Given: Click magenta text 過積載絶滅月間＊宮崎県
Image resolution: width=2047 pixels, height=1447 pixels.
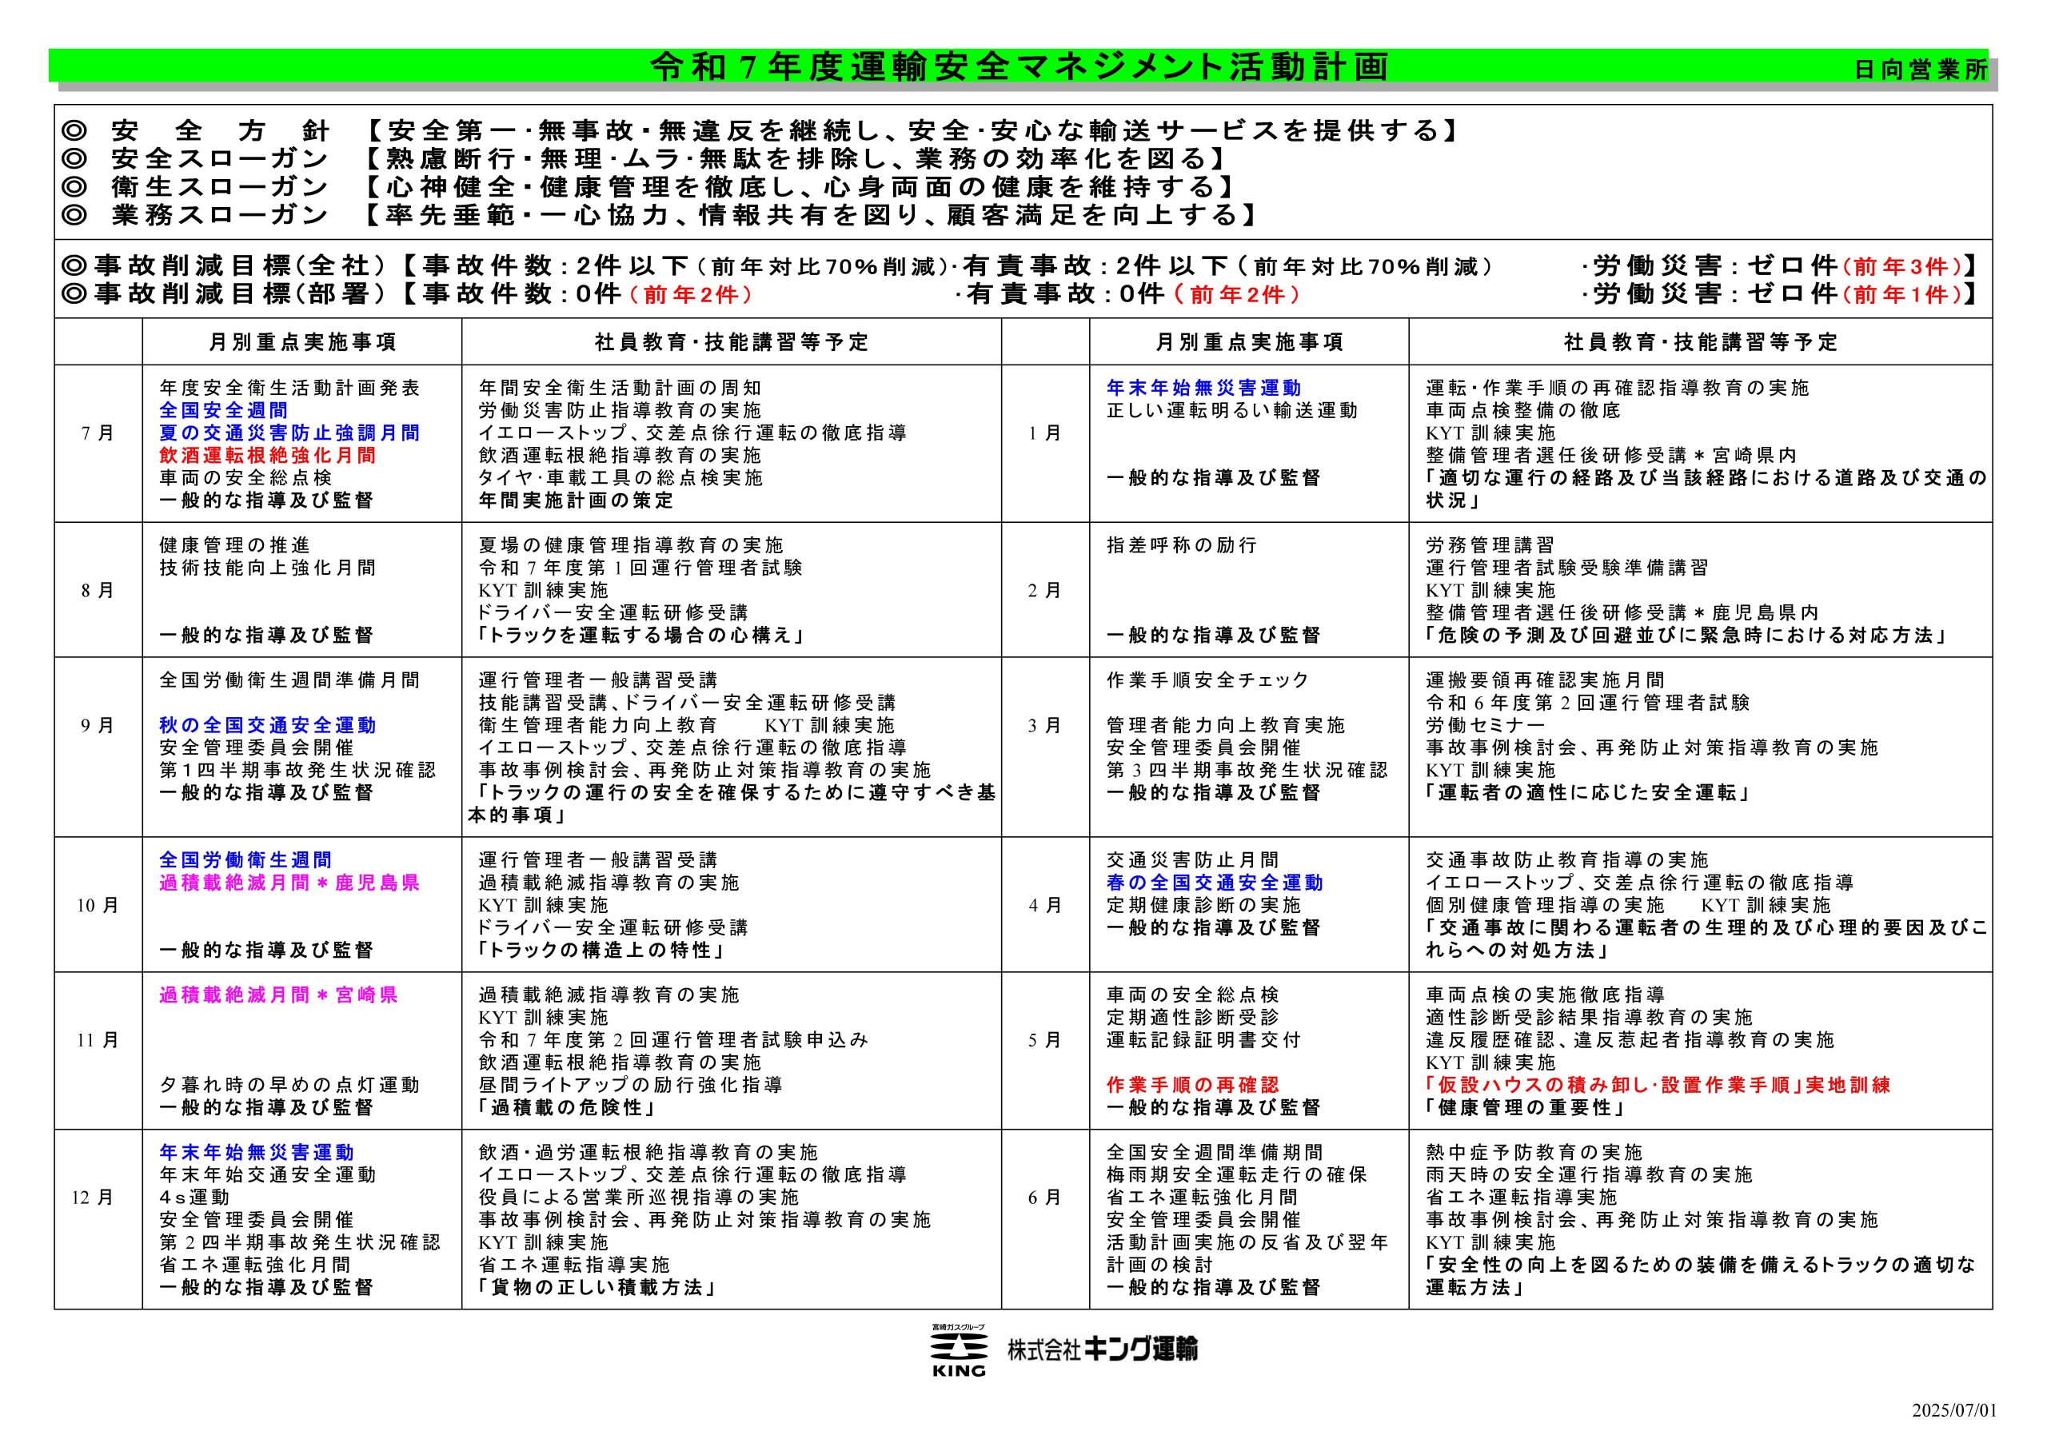Looking at the screenshot, I should click(278, 995).
